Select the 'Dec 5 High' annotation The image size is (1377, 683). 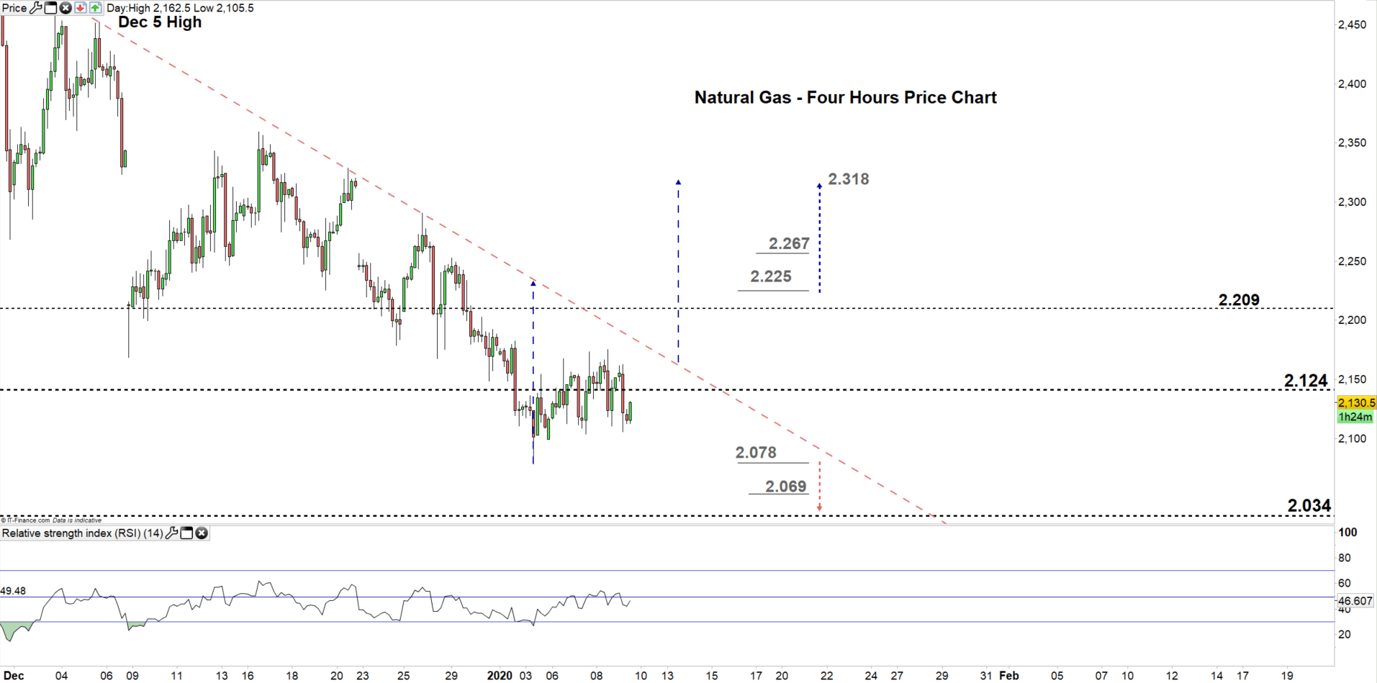tap(160, 22)
